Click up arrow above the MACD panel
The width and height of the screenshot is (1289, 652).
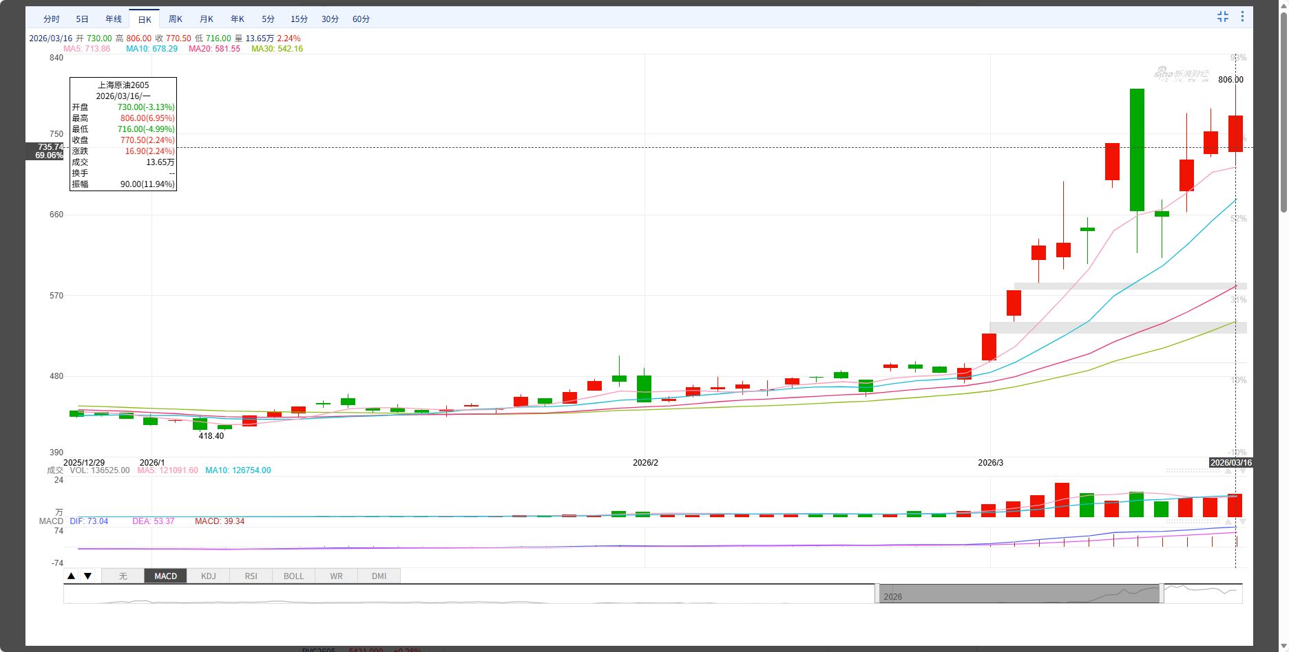point(1229,522)
